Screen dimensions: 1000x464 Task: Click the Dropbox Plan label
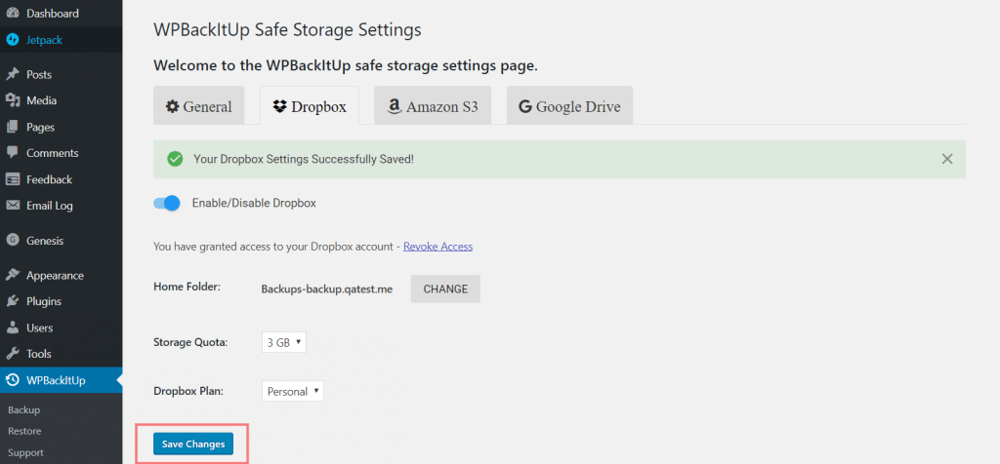[188, 391]
